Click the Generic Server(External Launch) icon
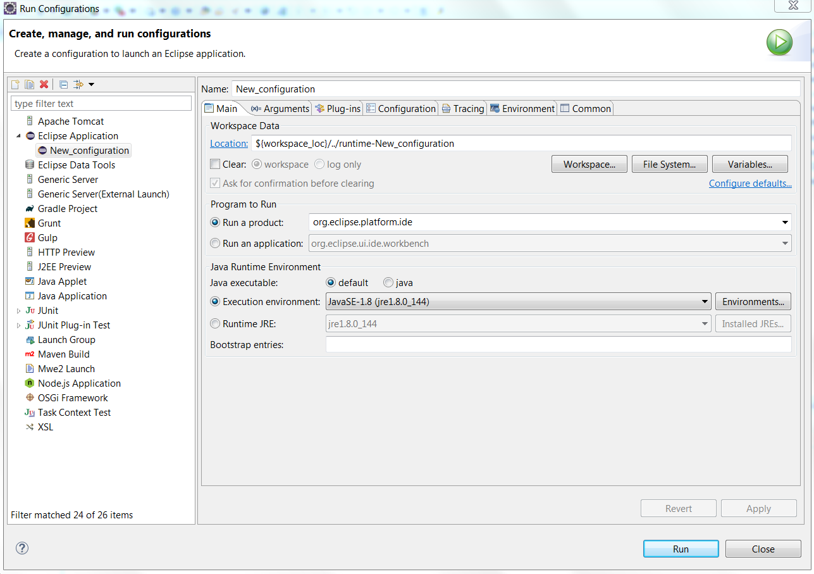Screen dimensions: 814x574 pyautogui.click(x=30, y=194)
